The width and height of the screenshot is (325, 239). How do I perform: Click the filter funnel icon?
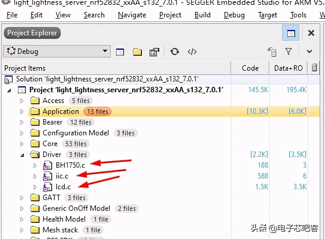[x=288, y=51]
